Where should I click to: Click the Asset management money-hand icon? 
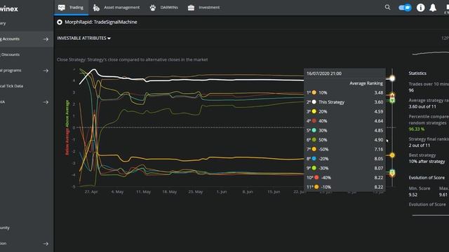click(x=96, y=8)
